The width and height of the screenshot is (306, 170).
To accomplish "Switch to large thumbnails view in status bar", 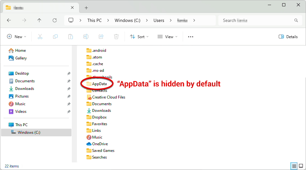I will coord(301,166).
